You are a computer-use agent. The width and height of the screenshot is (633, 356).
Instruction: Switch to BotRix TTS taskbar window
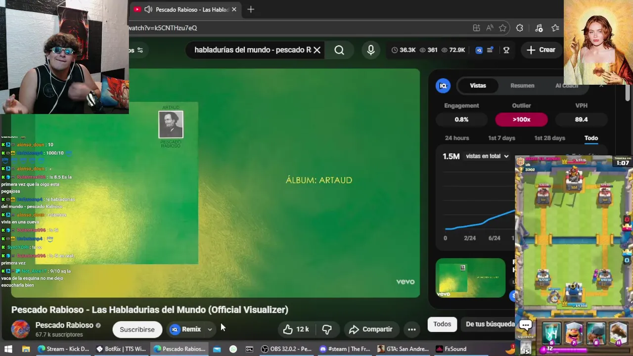tap(122, 349)
